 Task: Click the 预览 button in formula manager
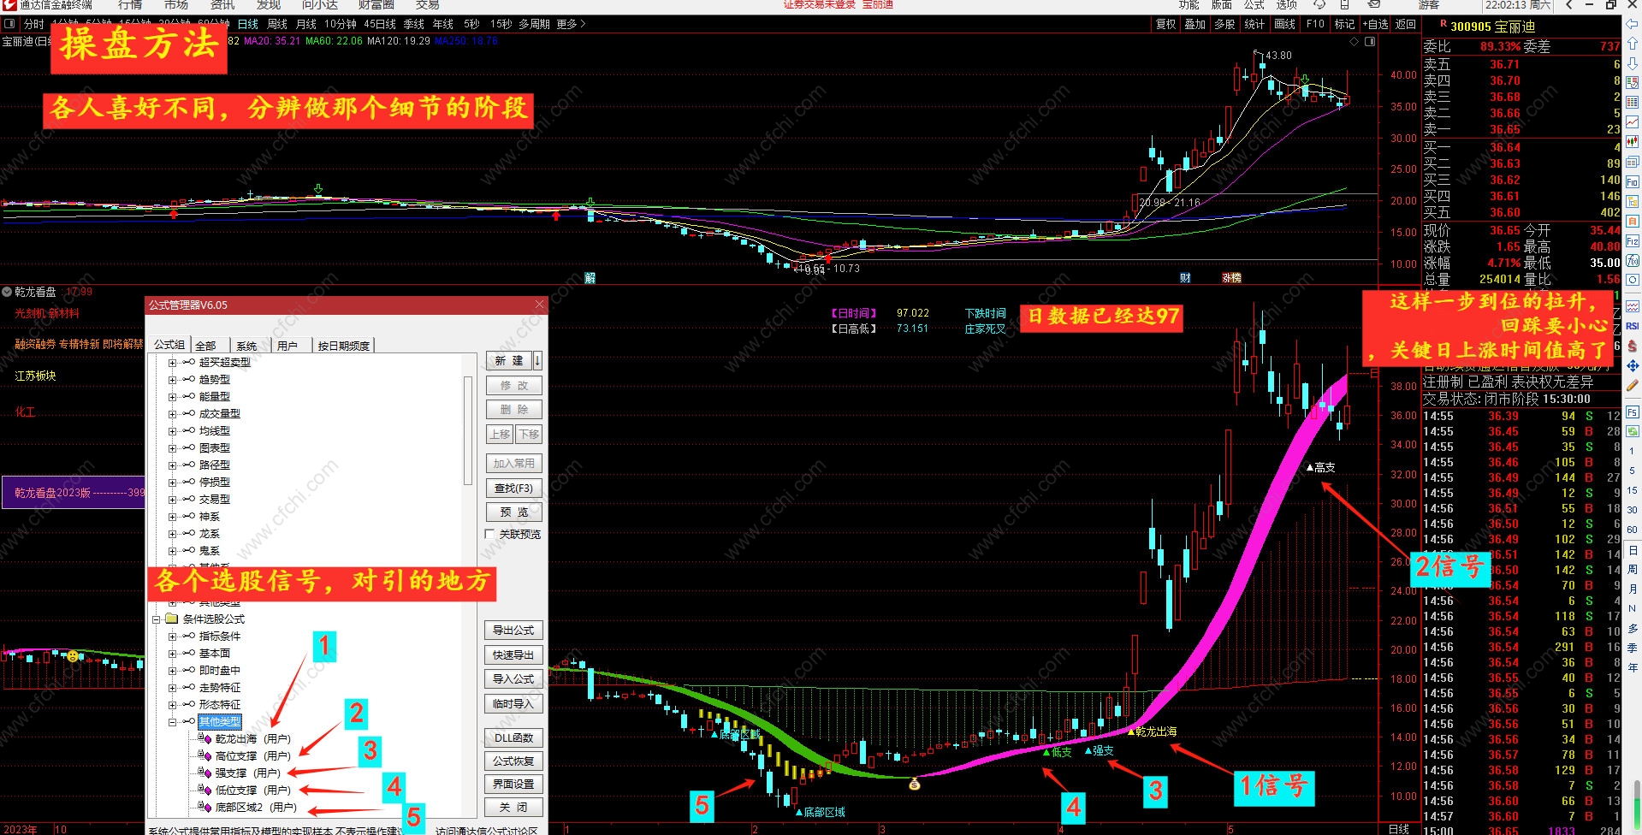point(513,512)
